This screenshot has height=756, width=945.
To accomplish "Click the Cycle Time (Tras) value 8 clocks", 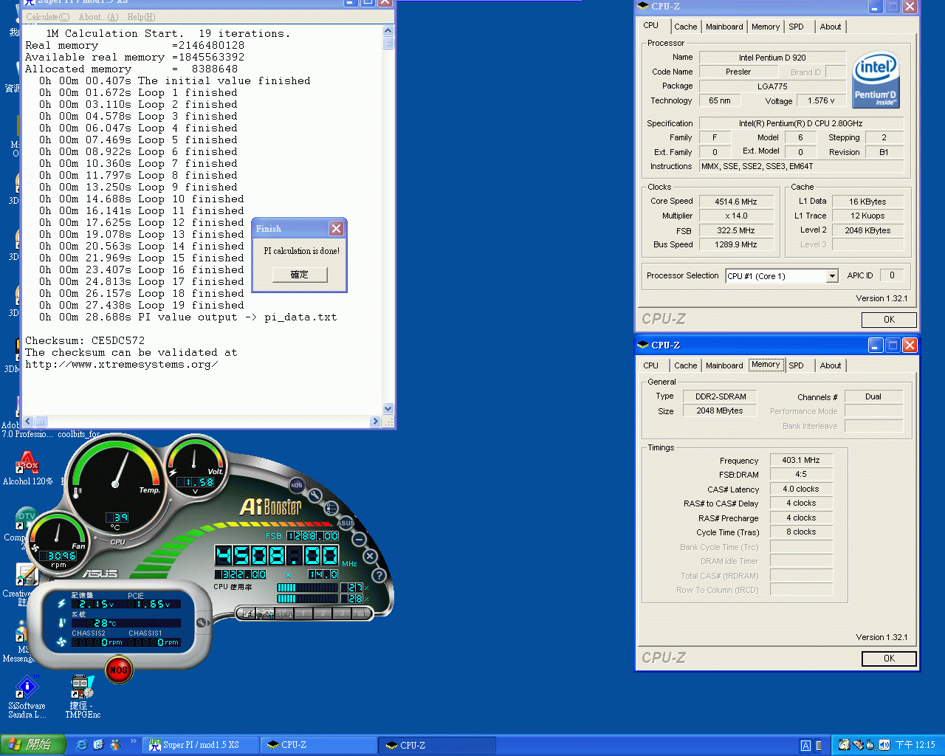I will [801, 532].
